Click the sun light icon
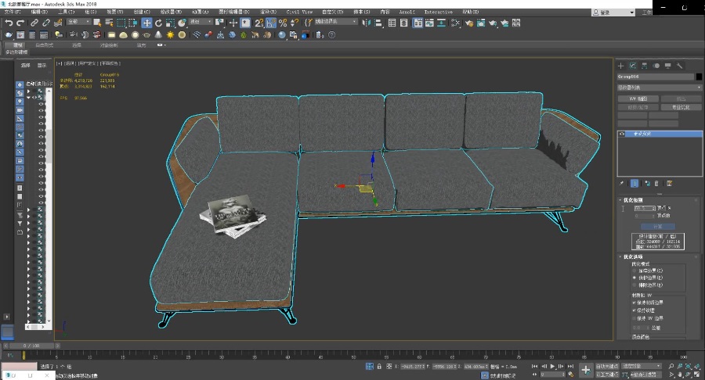This screenshot has height=380, width=705. pyautogui.click(x=170, y=34)
